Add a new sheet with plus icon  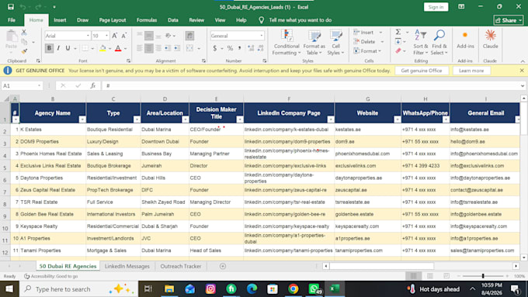click(223, 266)
